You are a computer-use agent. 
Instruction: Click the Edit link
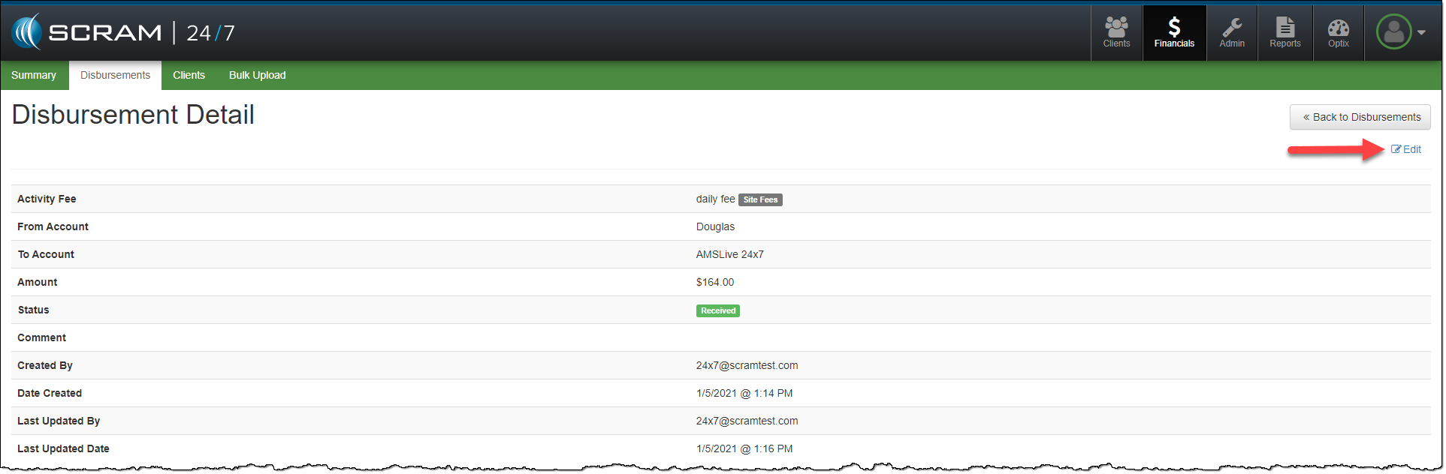tap(1406, 149)
